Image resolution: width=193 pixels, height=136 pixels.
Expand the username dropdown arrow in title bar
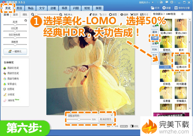(152, 2)
